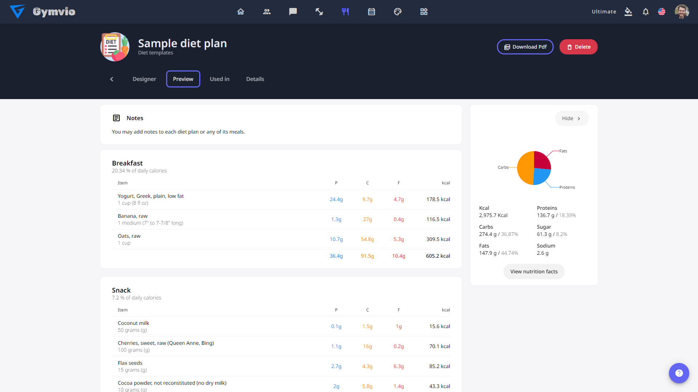698x392 pixels.
Task: Open the Clients people icon
Action: click(x=267, y=12)
